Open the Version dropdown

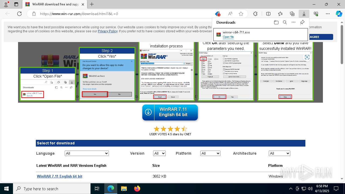pyautogui.click(x=159, y=153)
